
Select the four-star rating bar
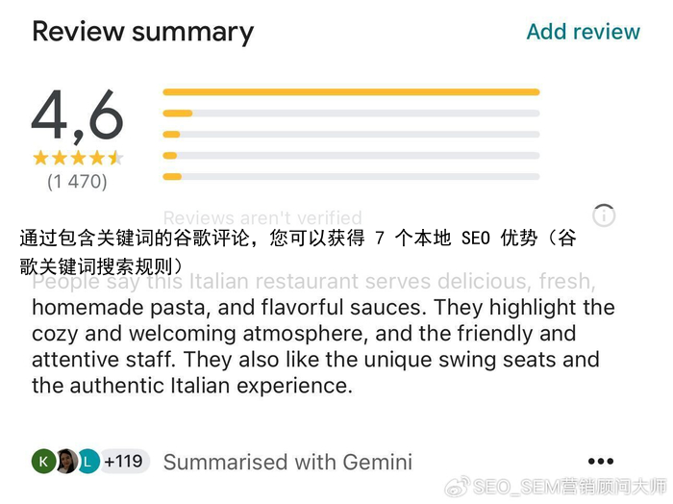click(x=351, y=113)
